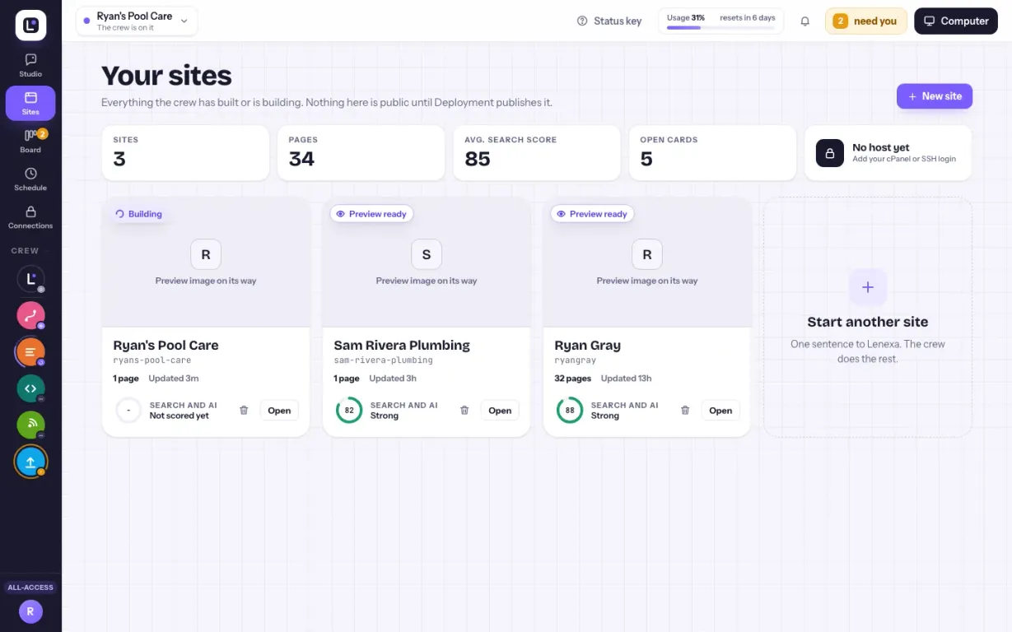Open the '2 need you' alerts
The width and height of the screenshot is (1012, 632).
click(x=865, y=21)
